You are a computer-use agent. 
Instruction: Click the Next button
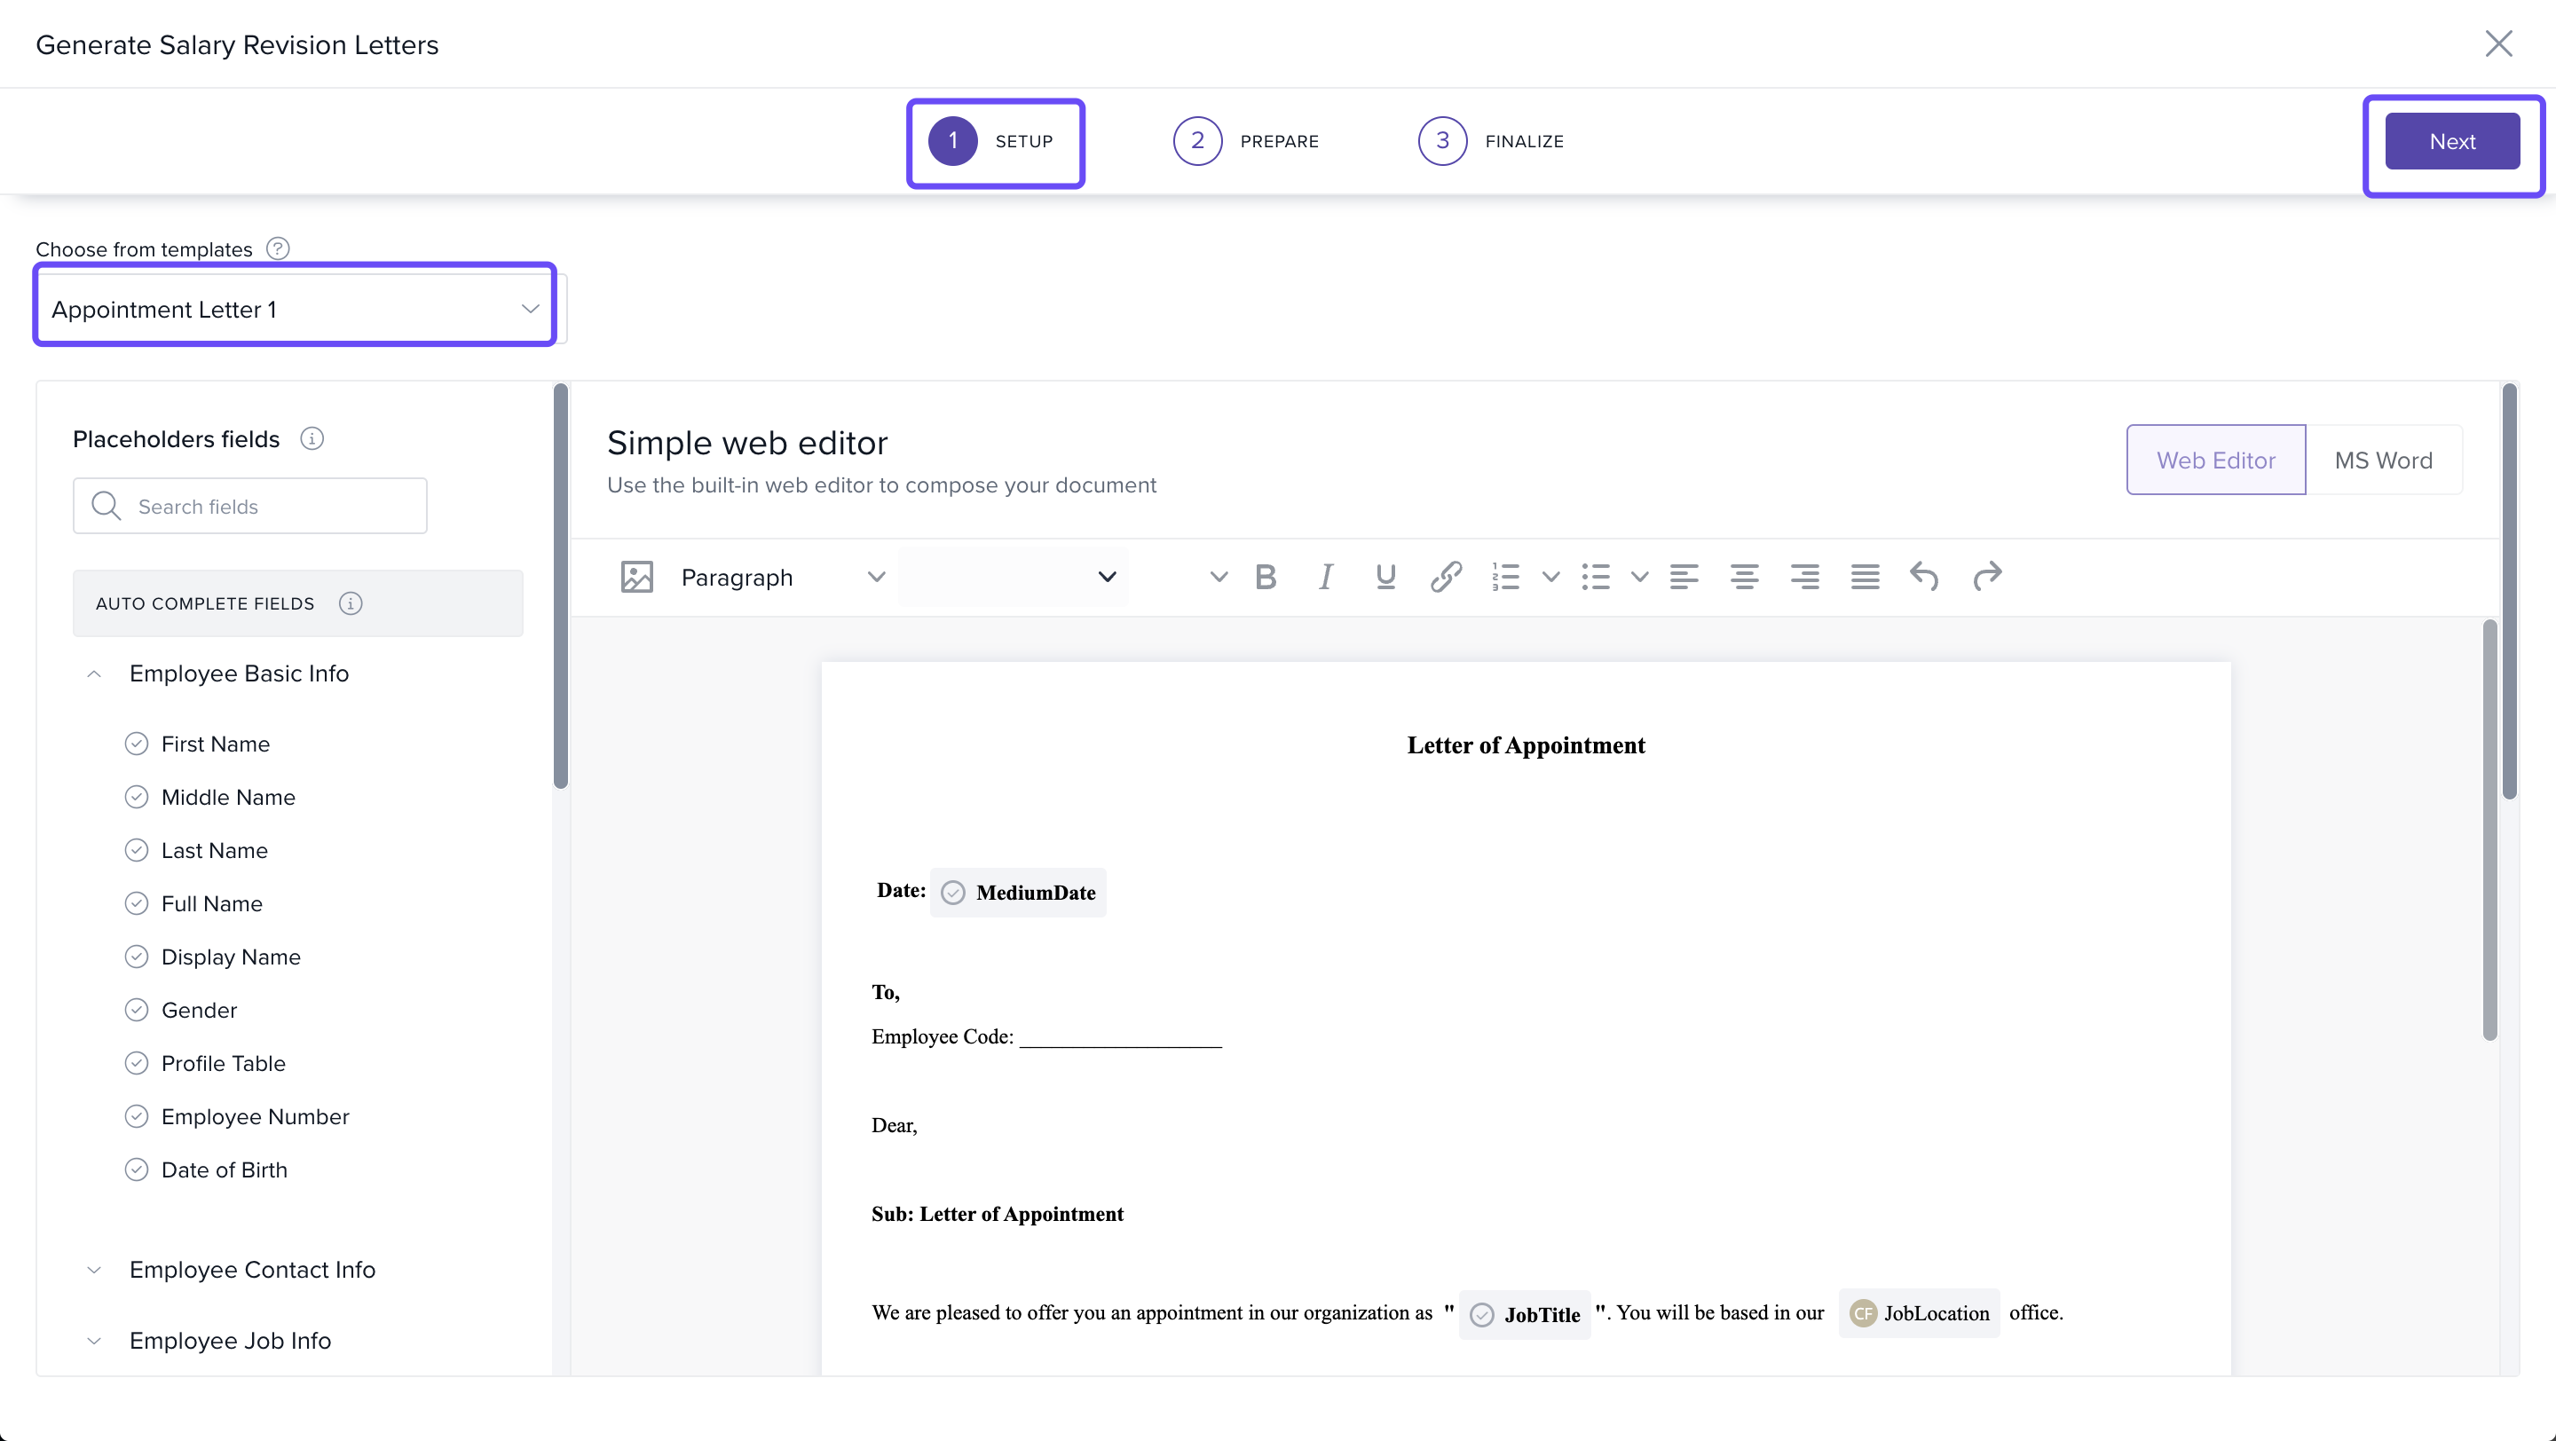(x=2450, y=141)
